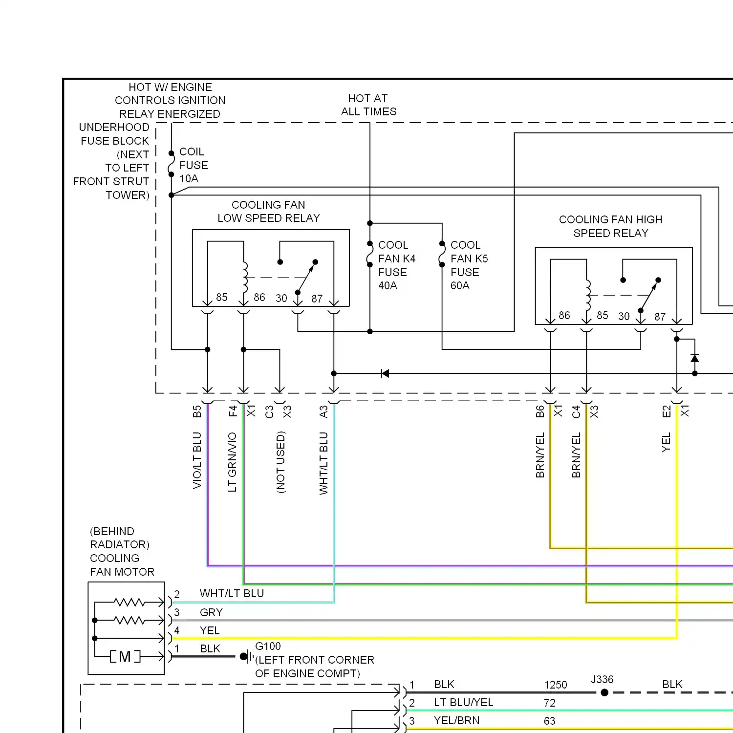The height and width of the screenshot is (733, 733).
Task: Select the "COOL FAN K4 FUSE 40A" label
Action: click(397, 265)
